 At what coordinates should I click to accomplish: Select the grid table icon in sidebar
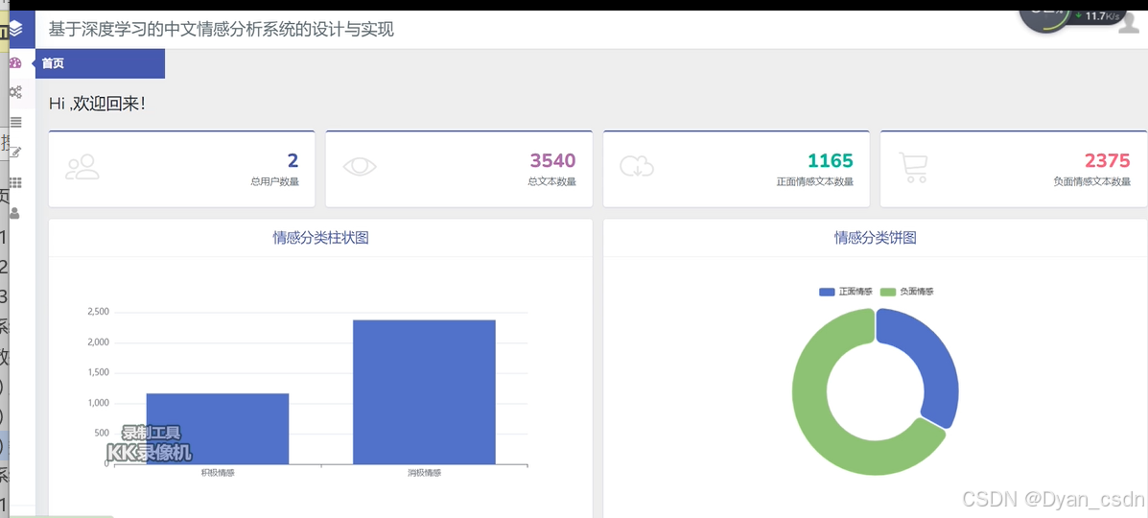coord(15,182)
